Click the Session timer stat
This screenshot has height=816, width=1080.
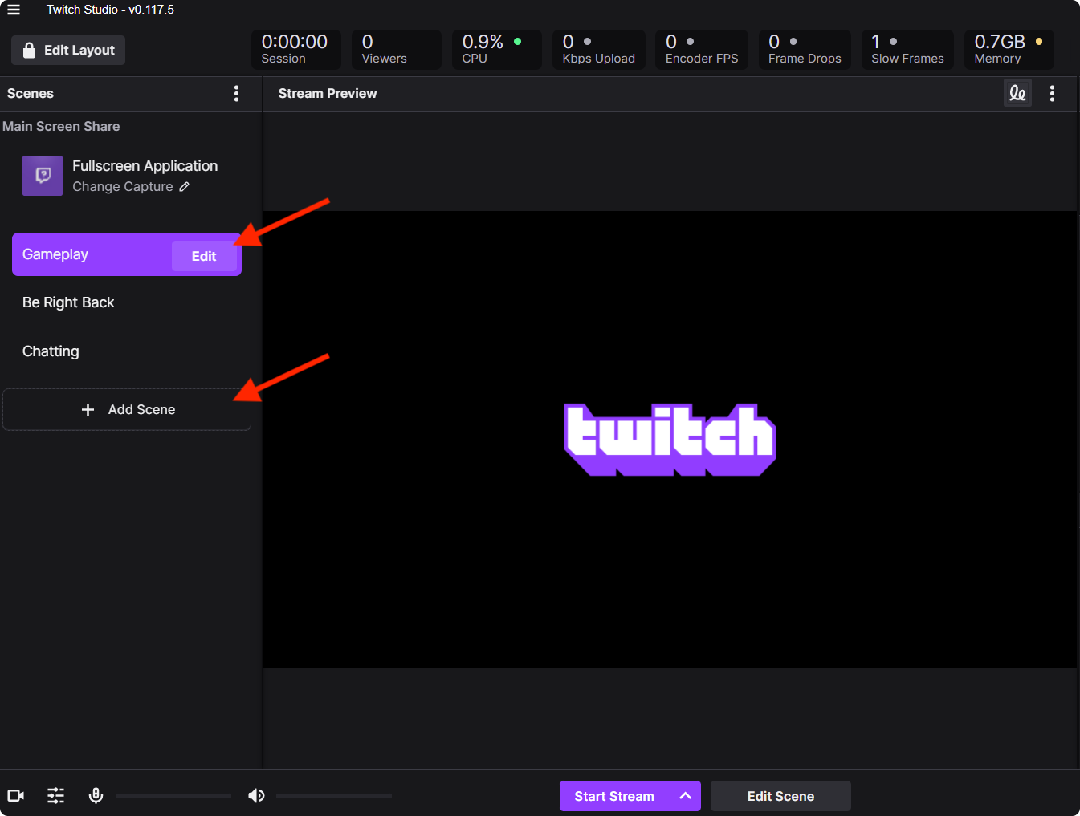(296, 49)
